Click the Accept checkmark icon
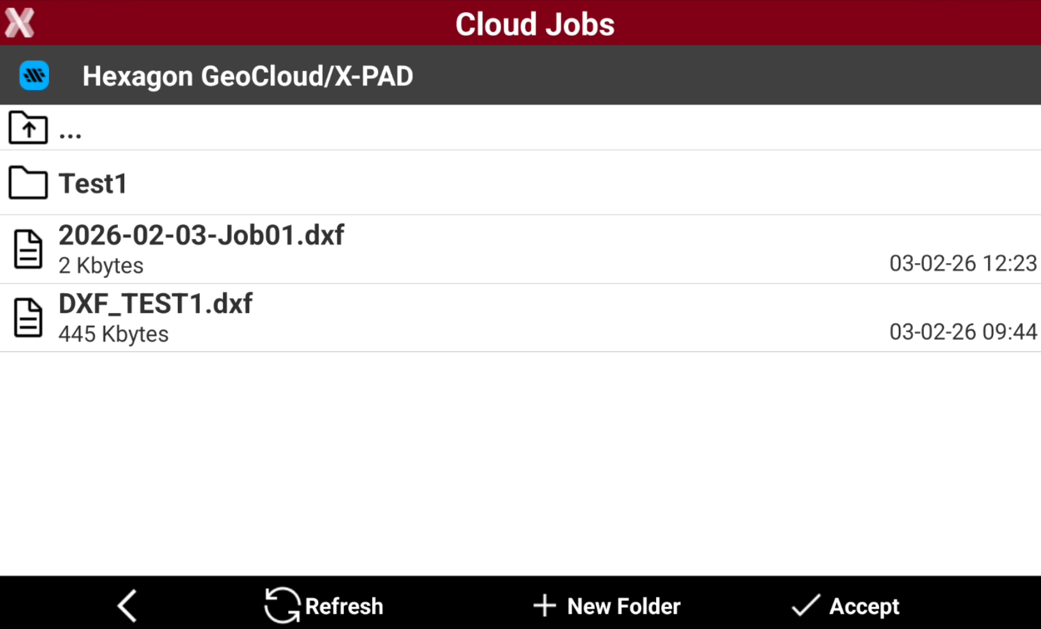Screen dimensions: 1041x629 point(806,605)
